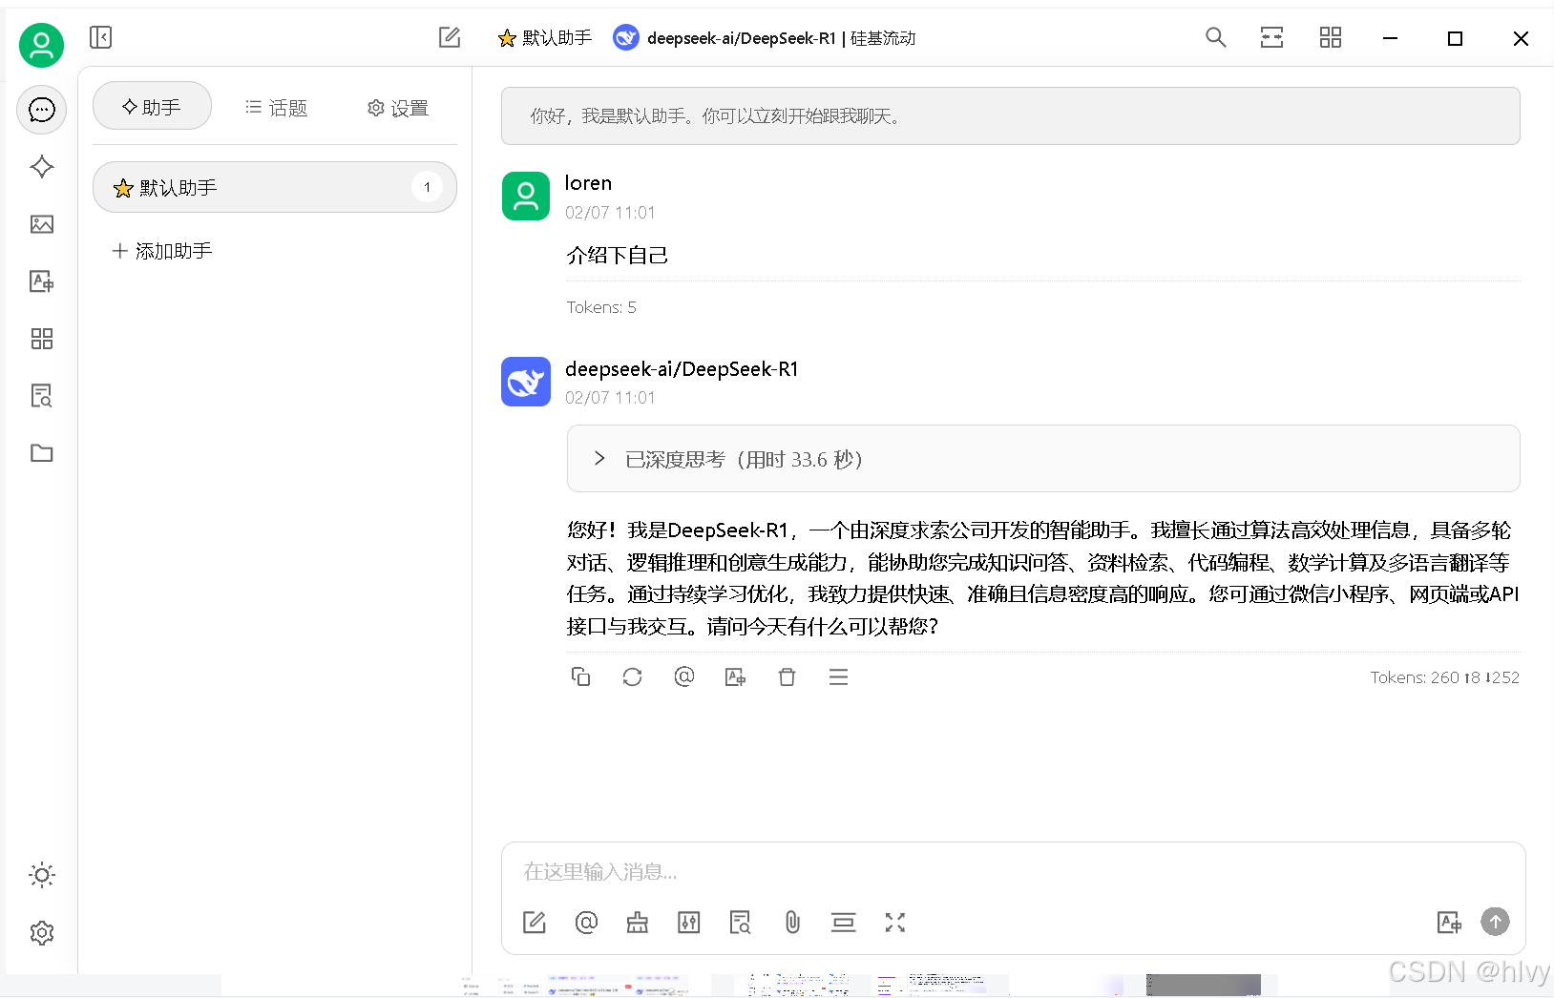
Task: Collapse the assistant side panel
Action: [100, 37]
